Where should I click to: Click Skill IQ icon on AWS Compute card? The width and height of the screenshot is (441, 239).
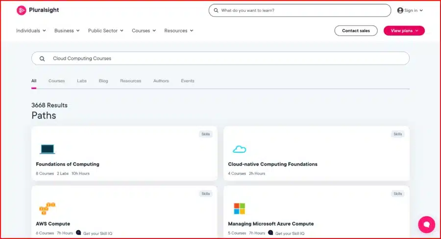pos(78,233)
